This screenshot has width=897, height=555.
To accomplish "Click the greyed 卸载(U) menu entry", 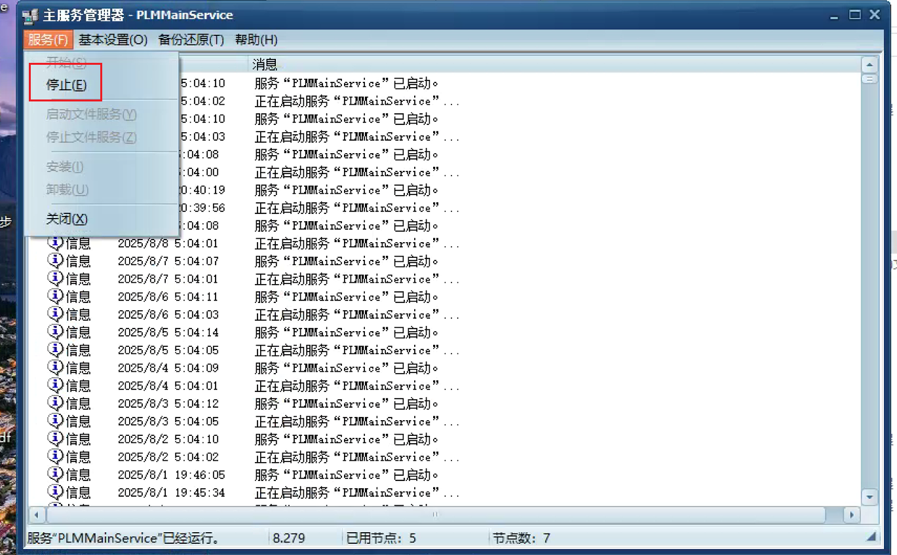I will (x=67, y=190).
